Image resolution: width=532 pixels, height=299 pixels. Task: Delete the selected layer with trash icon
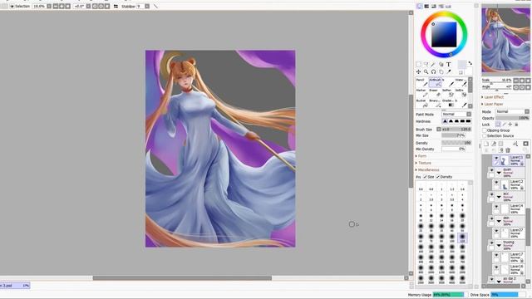[x=508, y=150]
